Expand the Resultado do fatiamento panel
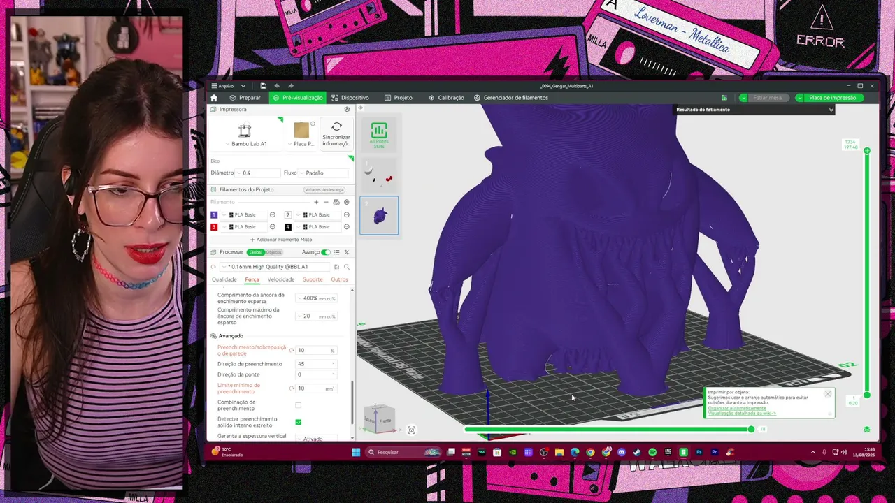The width and height of the screenshot is (895, 503). [831, 110]
